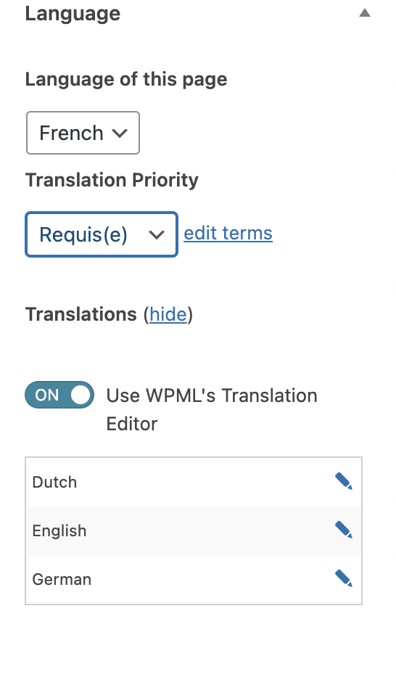396x685 pixels.
Task: Click the "Translation Priority" heading
Action: (x=112, y=180)
